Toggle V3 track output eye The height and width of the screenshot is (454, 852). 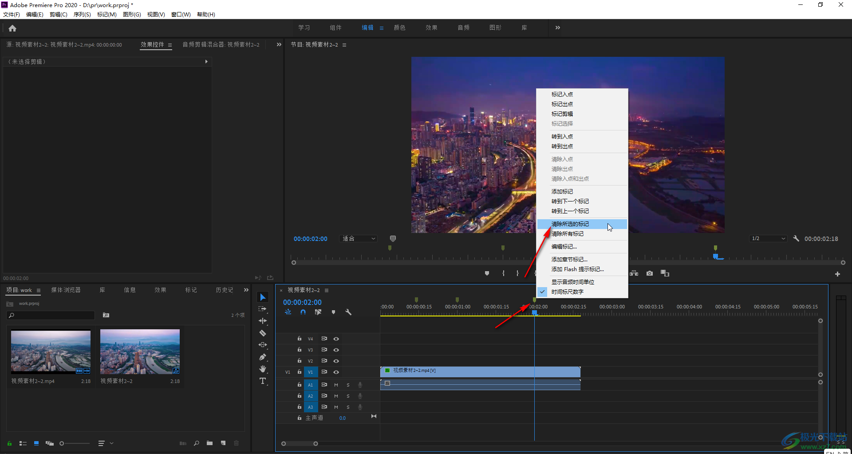tap(336, 350)
